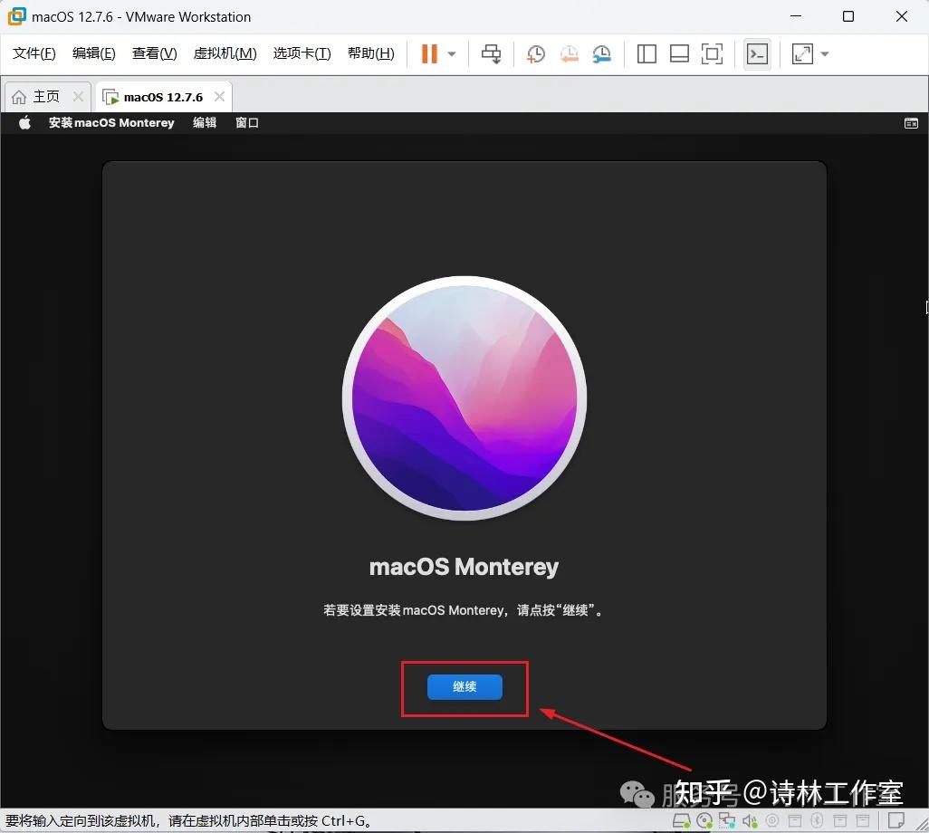Minimize the VMware Workstation window

click(796, 16)
